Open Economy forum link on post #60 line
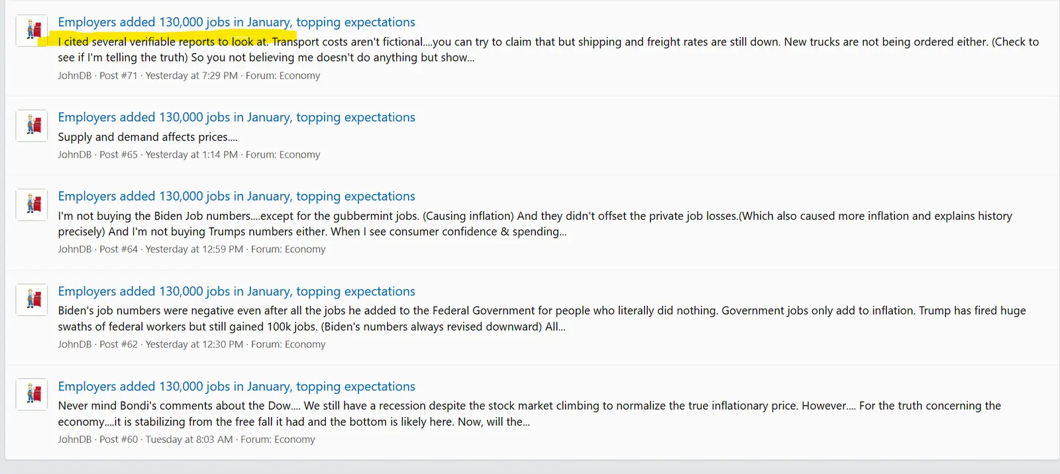The image size is (1060, 474). click(x=294, y=440)
